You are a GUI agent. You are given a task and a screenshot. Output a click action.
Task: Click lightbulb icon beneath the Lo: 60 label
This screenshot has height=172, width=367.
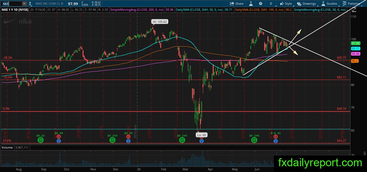click(x=202, y=141)
